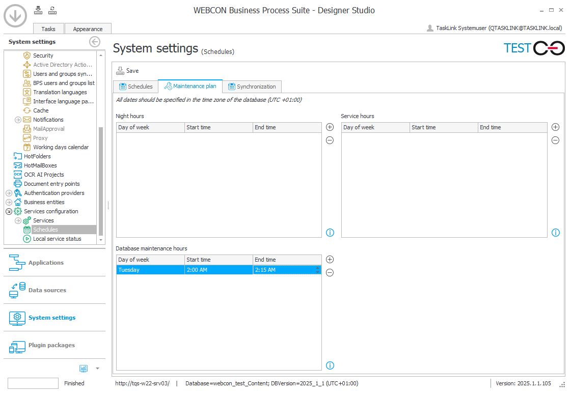Open the dropdown arrow next to the monitor icon
Image resolution: width=571 pixels, height=395 pixels.
tap(98, 369)
